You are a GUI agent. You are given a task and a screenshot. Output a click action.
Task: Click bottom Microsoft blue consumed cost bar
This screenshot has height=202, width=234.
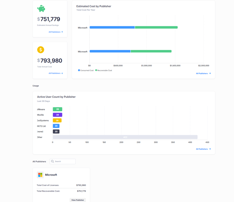[x=110, y=51]
